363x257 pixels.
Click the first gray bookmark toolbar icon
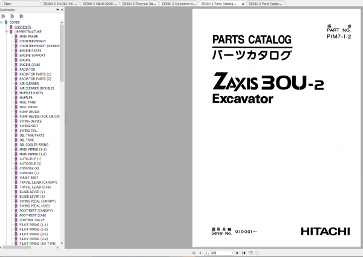tap(3, 16)
